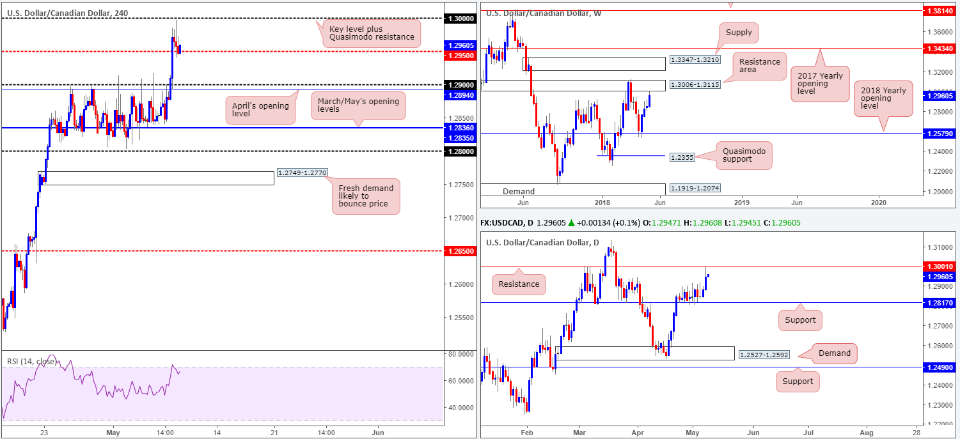The height and width of the screenshot is (439, 960).
Task: Click the red 1.26500 price label
Action: 460,251
